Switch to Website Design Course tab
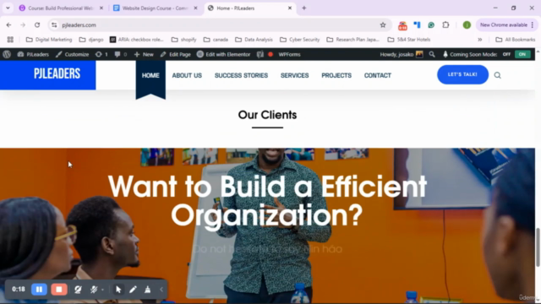The width and height of the screenshot is (541, 304). [x=156, y=8]
